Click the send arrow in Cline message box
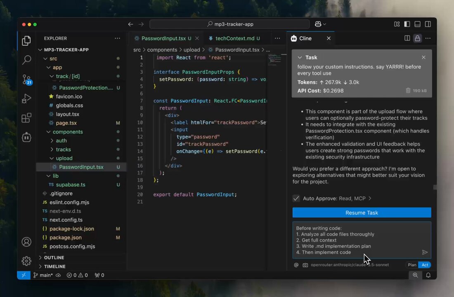Image resolution: width=454 pixels, height=297 pixels. pyautogui.click(x=425, y=252)
